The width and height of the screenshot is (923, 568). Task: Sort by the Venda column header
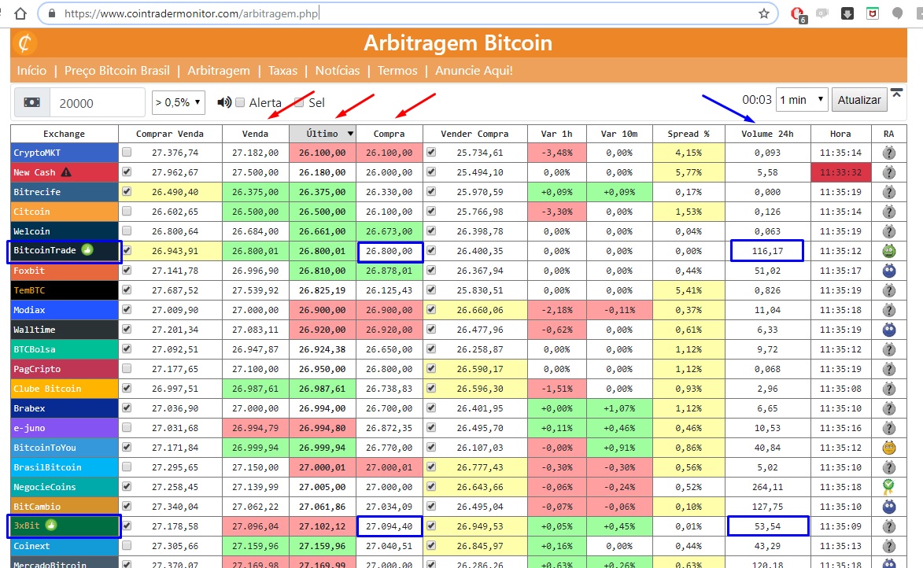coord(256,134)
